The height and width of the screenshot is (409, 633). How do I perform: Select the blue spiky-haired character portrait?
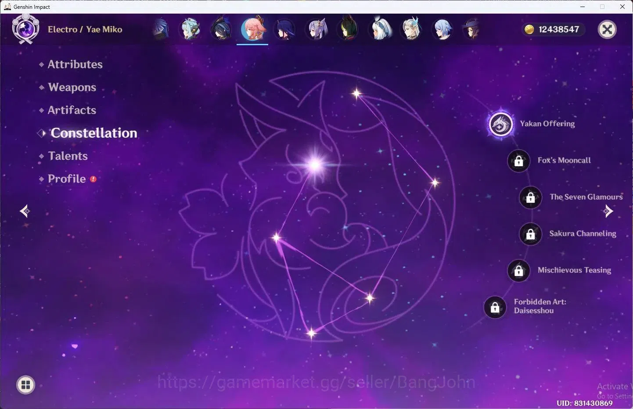click(160, 29)
